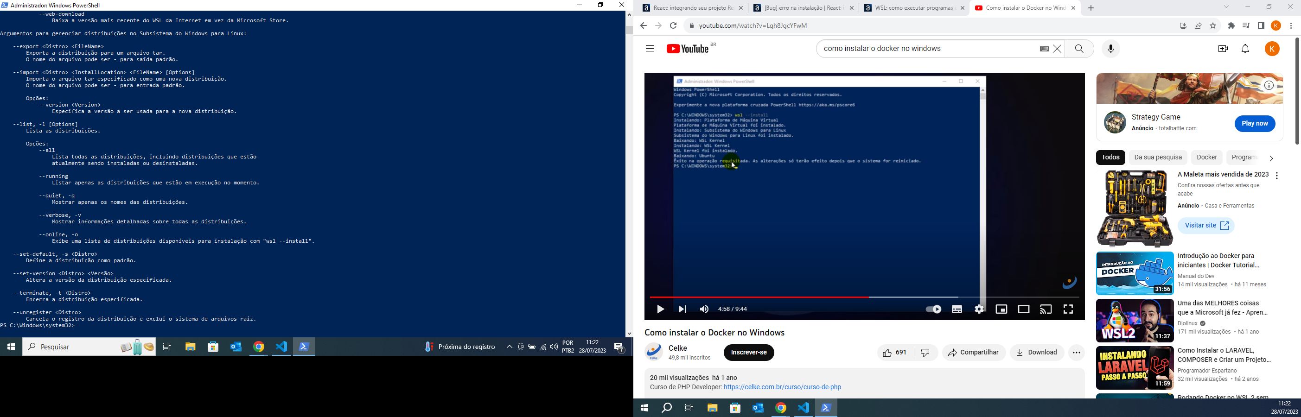Image resolution: width=1301 pixels, height=417 pixels.
Task: Like the video (691 likes)
Action: tap(895, 353)
